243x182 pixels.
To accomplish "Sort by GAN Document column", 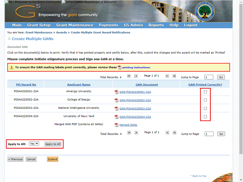I will [147, 85].
